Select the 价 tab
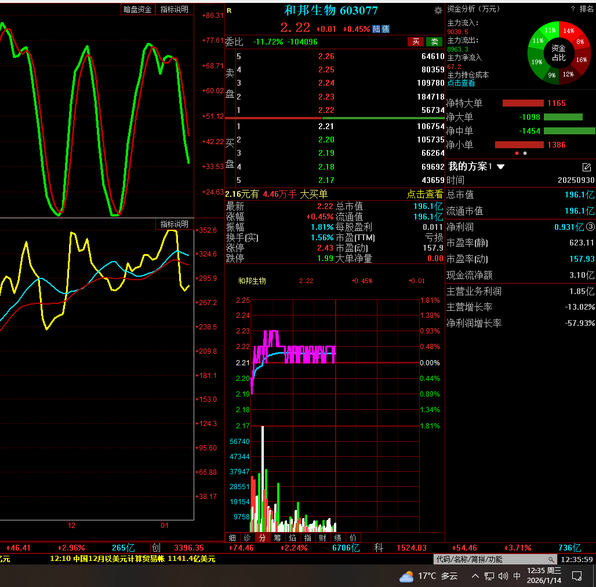 [353, 538]
